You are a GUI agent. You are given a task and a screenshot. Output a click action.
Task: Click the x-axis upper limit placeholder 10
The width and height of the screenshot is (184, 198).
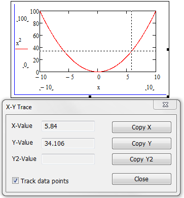(x=150, y=87)
